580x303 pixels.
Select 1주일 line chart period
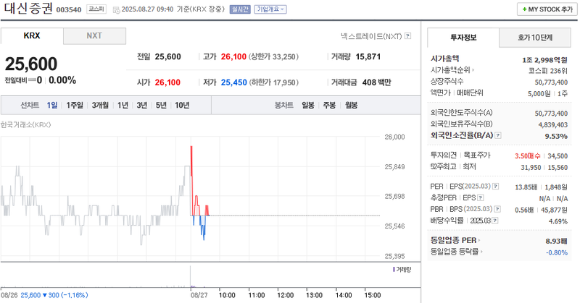tap(75, 105)
